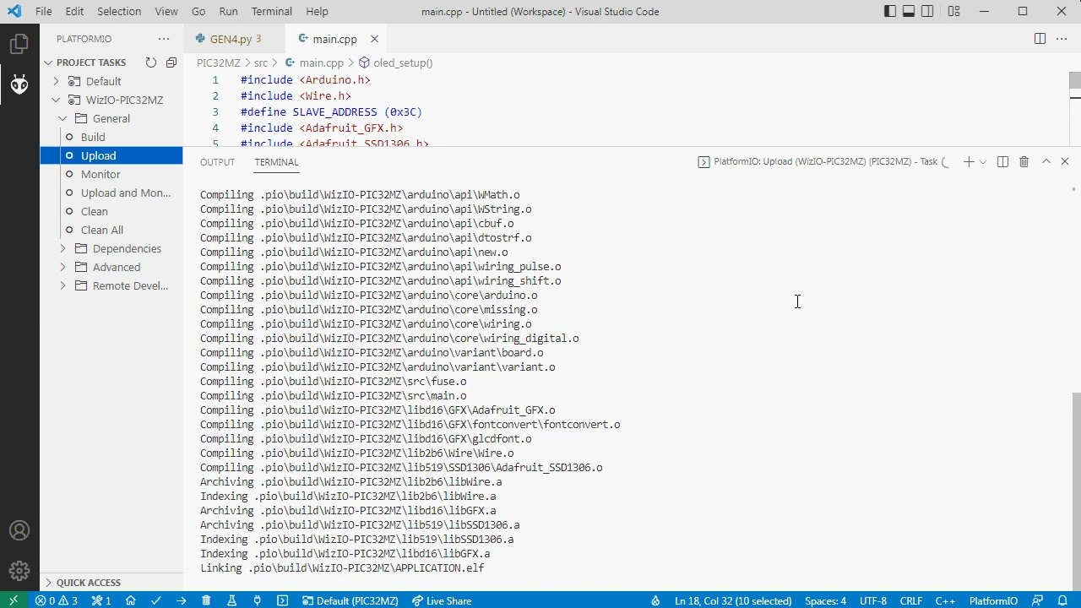The height and width of the screenshot is (608, 1081).
Task: Kill the terminal with trash icon
Action: (1024, 161)
